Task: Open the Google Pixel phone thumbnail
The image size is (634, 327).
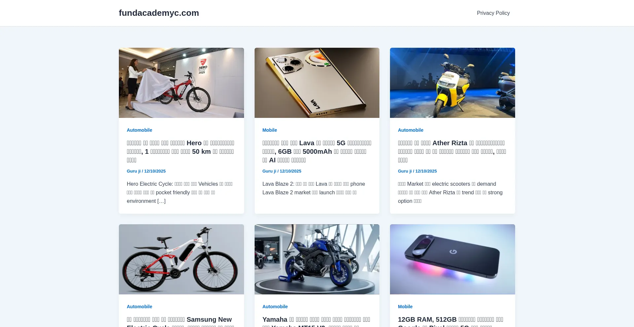Action: [452, 259]
